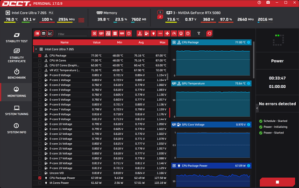Switch to table-only monitoring view
The width and height of the screenshot is (299, 188).
pyautogui.click(x=43, y=34)
